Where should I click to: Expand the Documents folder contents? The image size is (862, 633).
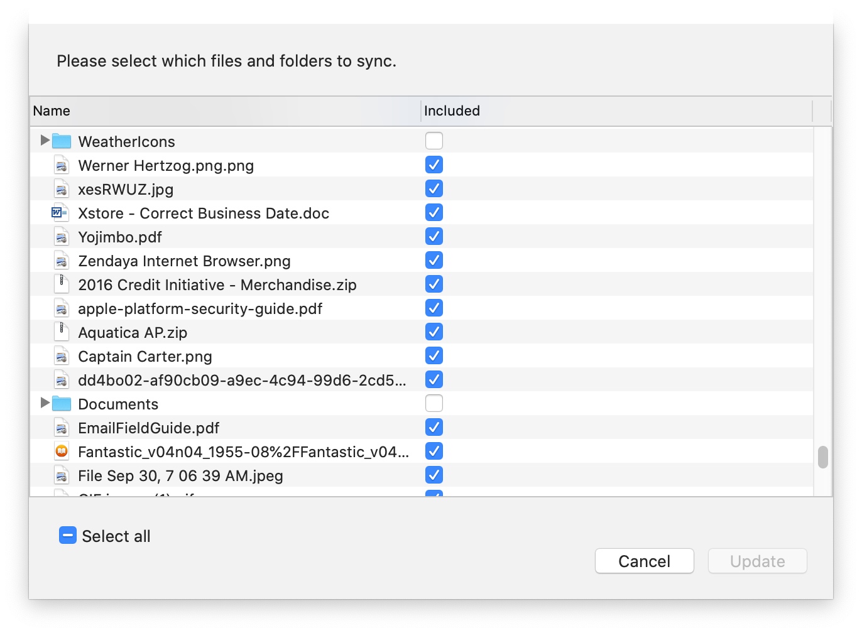point(44,403)
